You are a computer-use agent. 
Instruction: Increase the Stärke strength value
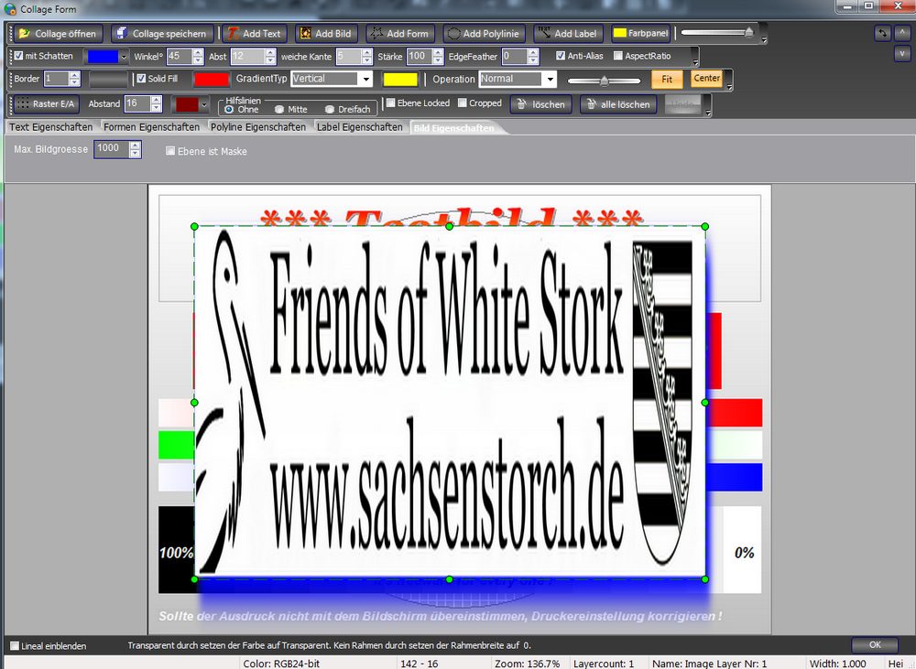coord(438,53)
